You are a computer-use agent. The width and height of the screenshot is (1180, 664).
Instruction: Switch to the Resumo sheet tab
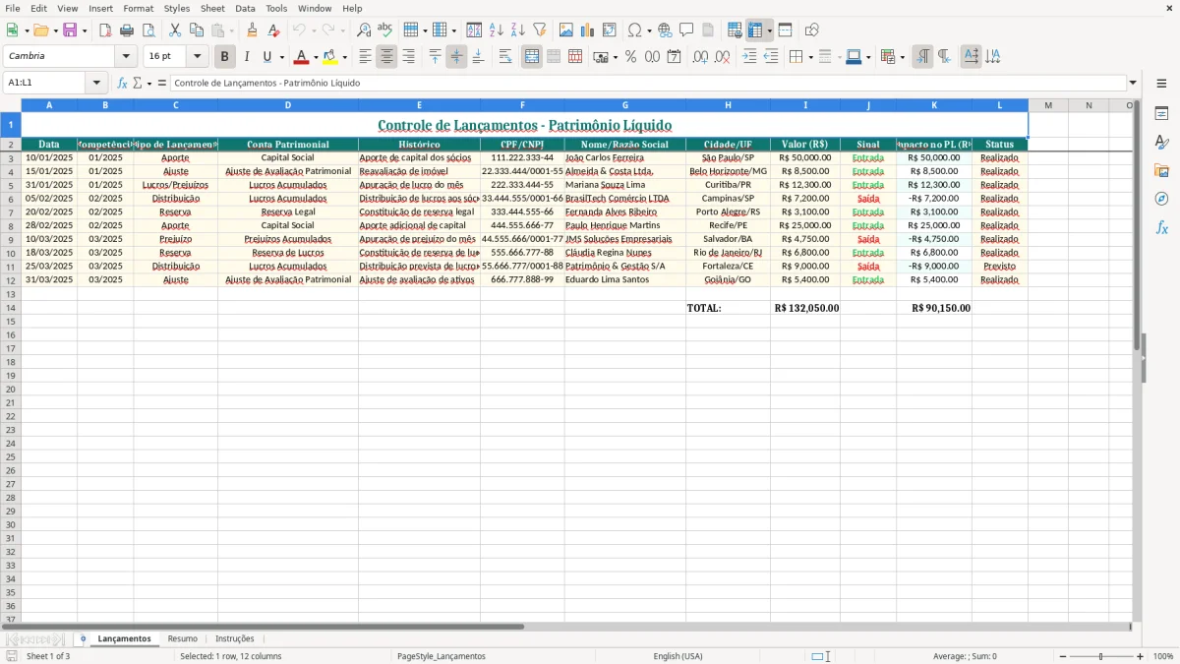click(x=183, y=638)
